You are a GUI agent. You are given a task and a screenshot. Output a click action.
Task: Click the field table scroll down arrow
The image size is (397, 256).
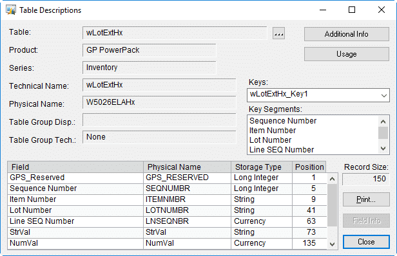[332, 244]
